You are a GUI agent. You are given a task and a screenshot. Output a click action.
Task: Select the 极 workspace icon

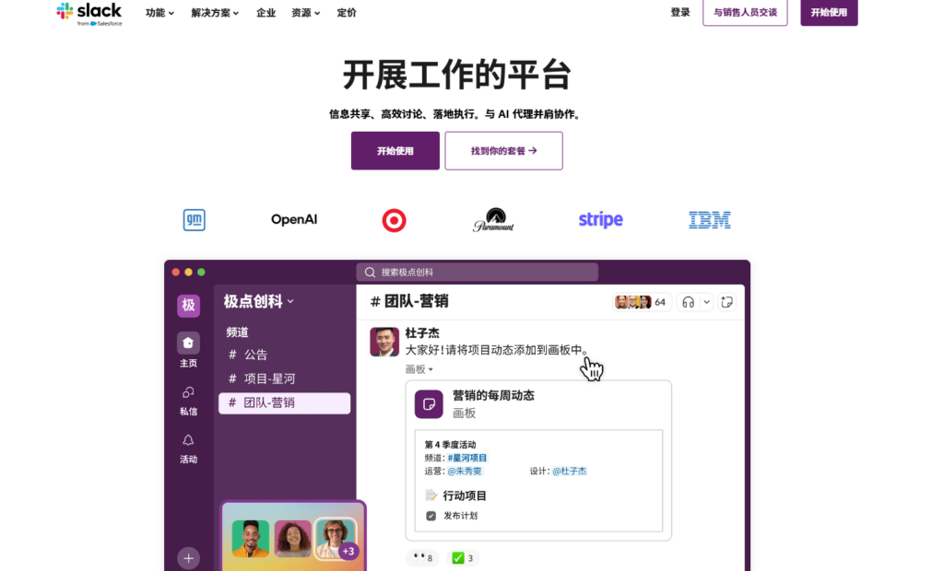(188, 305)
